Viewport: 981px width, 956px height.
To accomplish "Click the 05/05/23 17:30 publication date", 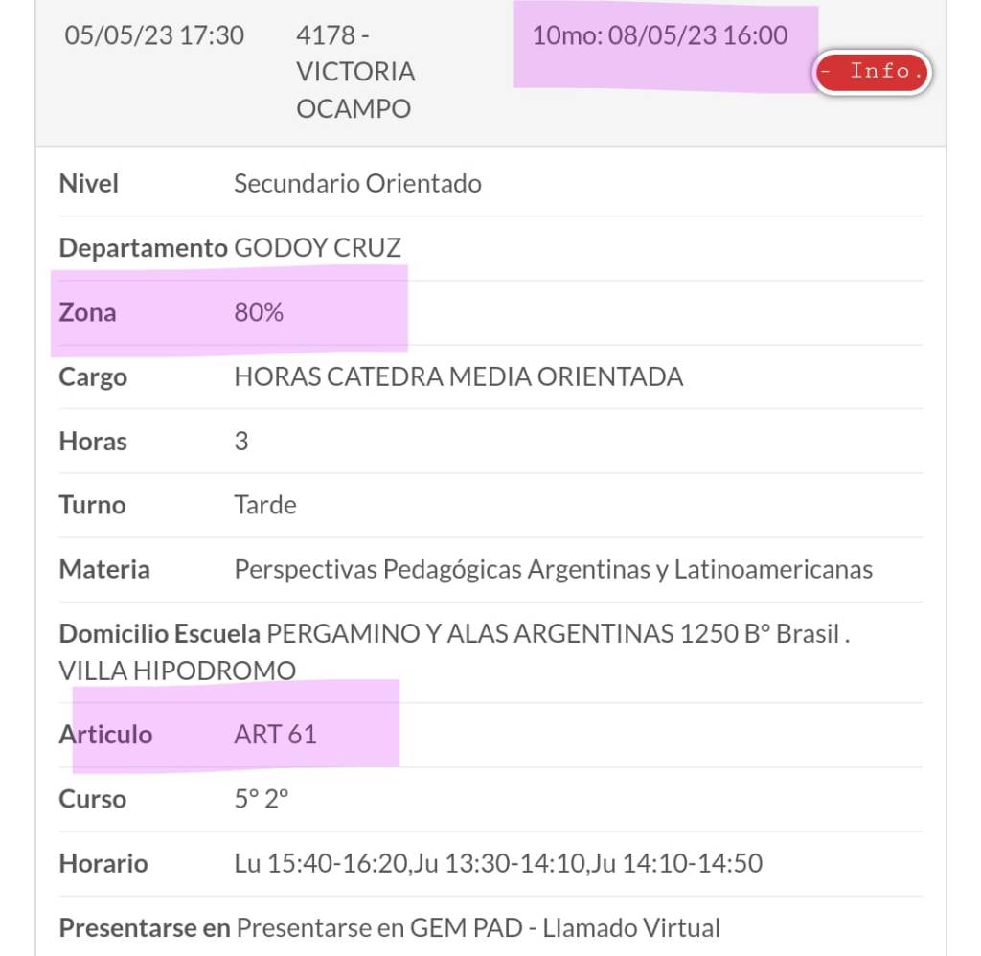I will point(154,36).
